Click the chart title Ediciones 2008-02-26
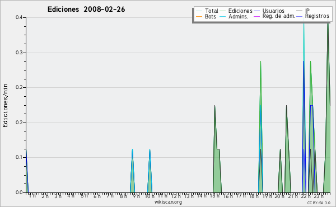336x207 pixels. click(86, 10)
